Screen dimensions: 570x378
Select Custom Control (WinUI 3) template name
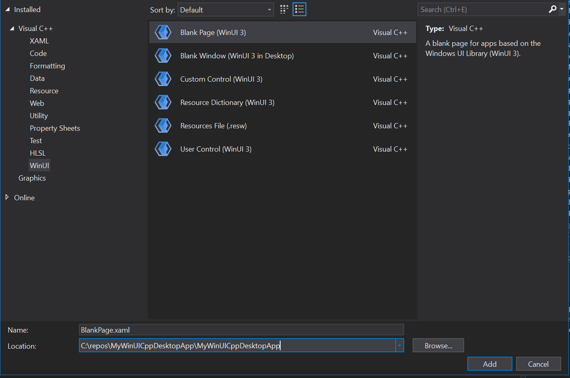221,79
